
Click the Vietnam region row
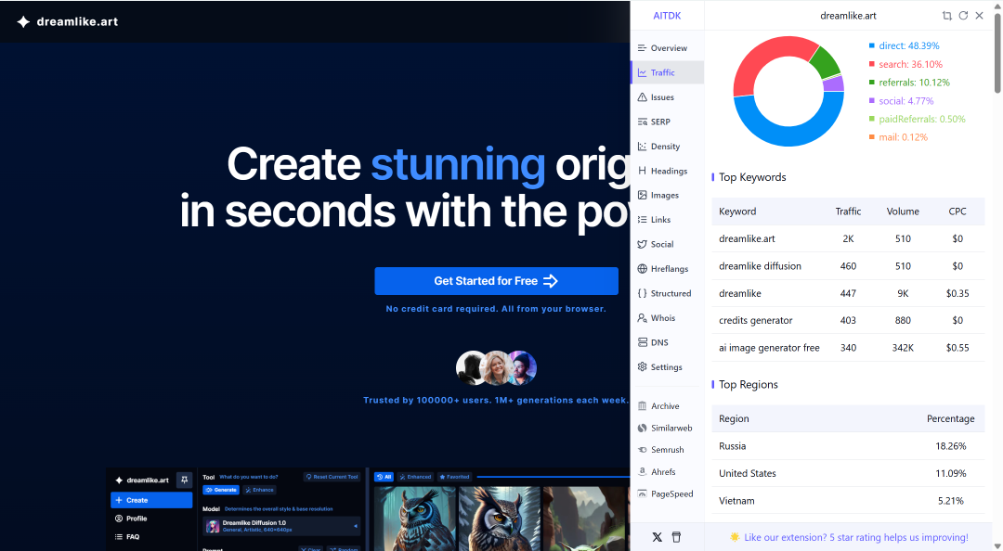tap(848, 501)
